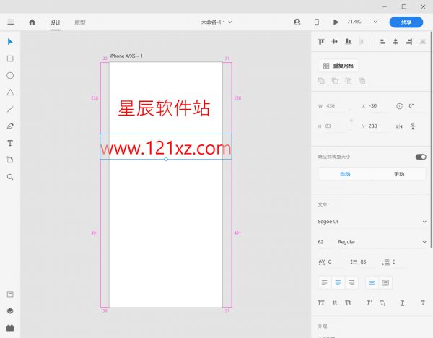Toggle responsive resize switch
The height and width of the screenshot is (338, 433).
coord(421,157)
